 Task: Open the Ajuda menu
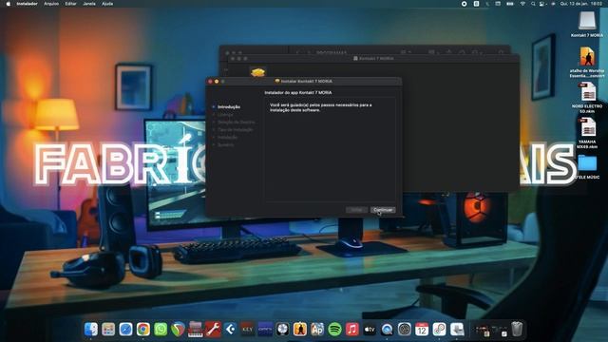(107, 4)
